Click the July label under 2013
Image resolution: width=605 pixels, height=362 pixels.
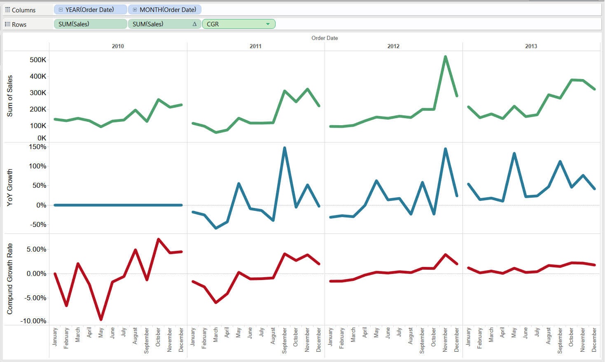pos(537,332)
